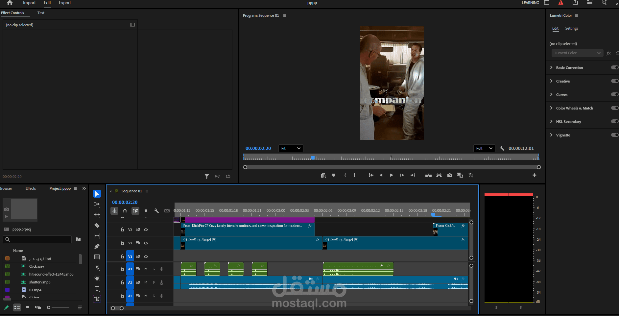The image size is (619, 316).
Task: Select the Slip tool
Action: coord(97,236)
